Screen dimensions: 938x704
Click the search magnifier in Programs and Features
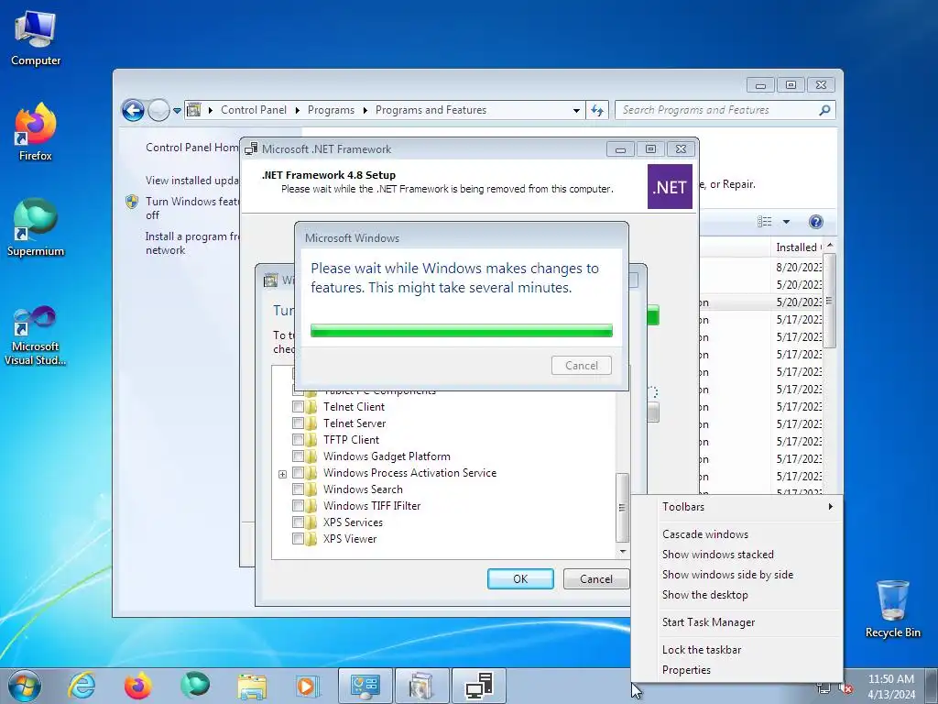824,110
